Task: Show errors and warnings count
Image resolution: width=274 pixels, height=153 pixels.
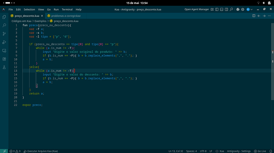Action: point(15,151)
